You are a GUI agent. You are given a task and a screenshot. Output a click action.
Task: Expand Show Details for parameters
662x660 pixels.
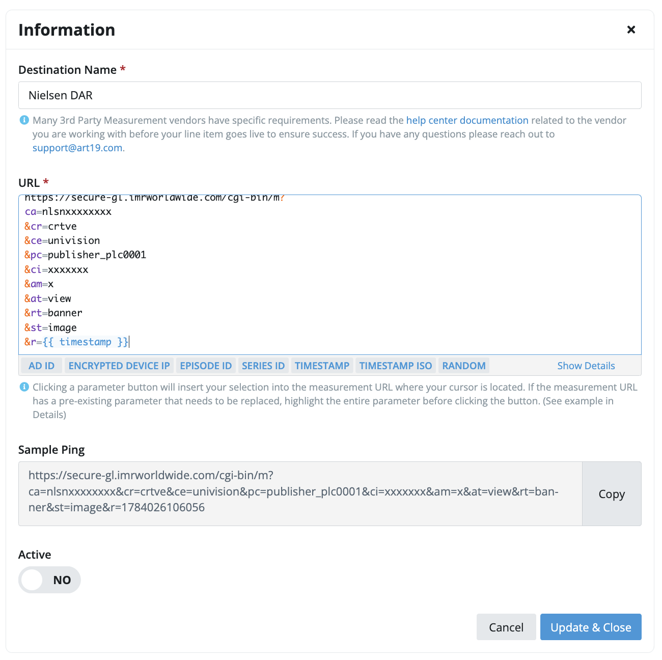pyautogui.click(x=586, y=366)
